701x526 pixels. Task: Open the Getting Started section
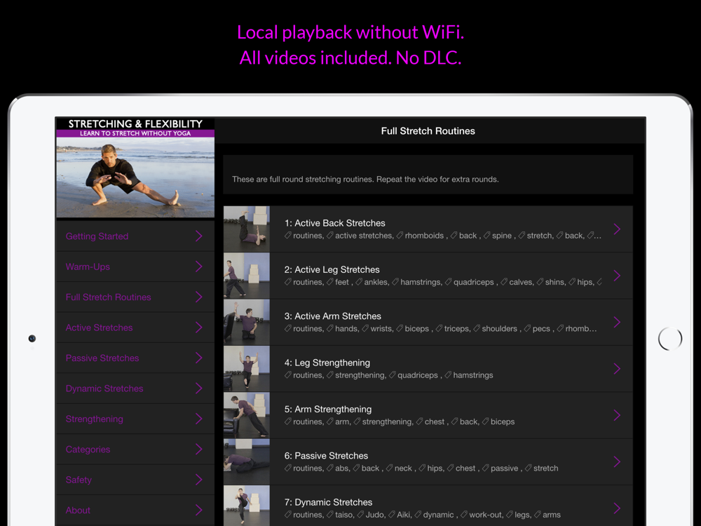pos(97,236)
